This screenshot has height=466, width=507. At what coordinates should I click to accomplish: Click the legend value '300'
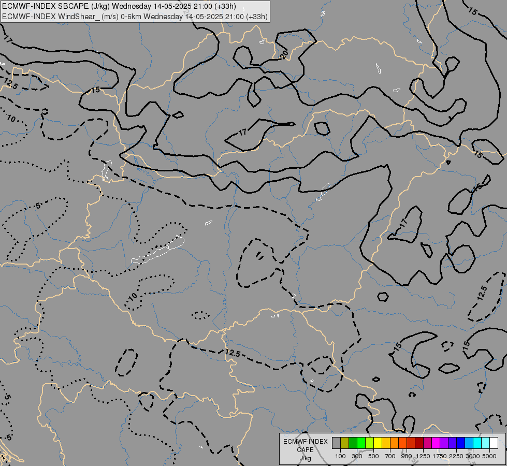(x=357, y=456)
